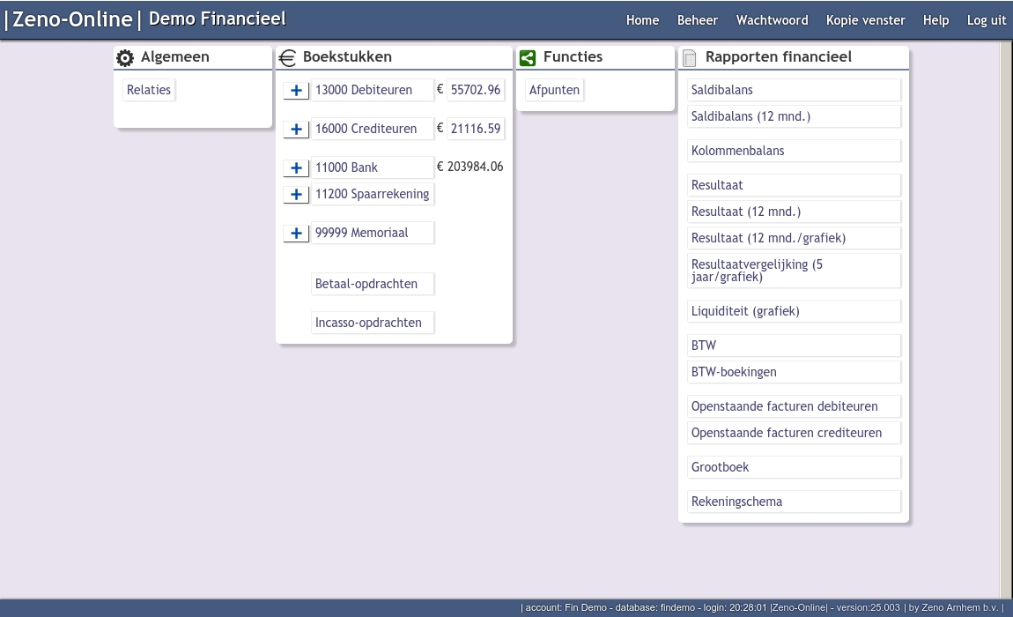1013x617 pixels.
Task: Open Relaties under Algemeen
Action: tap(149, 90)
